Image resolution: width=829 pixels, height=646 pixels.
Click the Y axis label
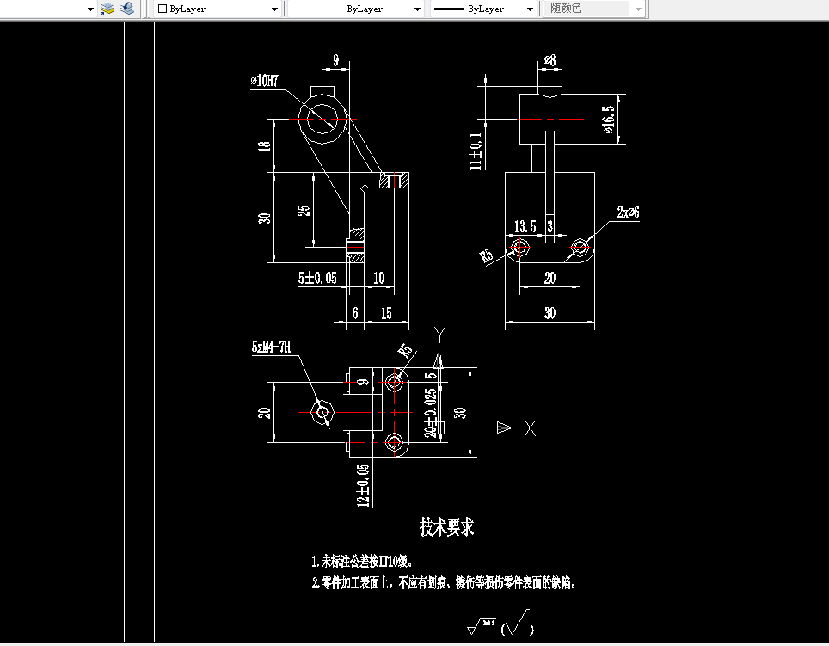[440, 335]
